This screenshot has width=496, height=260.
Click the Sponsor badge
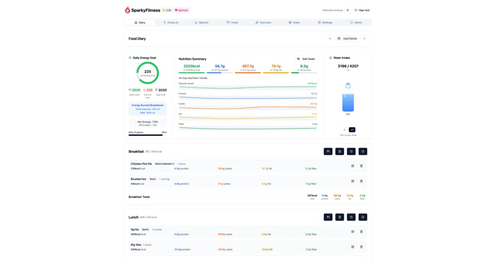(181, 10)
